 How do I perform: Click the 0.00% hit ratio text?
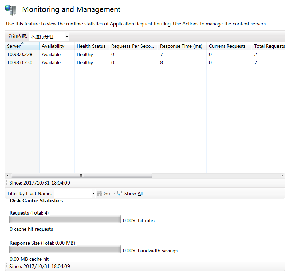tap(139, 221)
